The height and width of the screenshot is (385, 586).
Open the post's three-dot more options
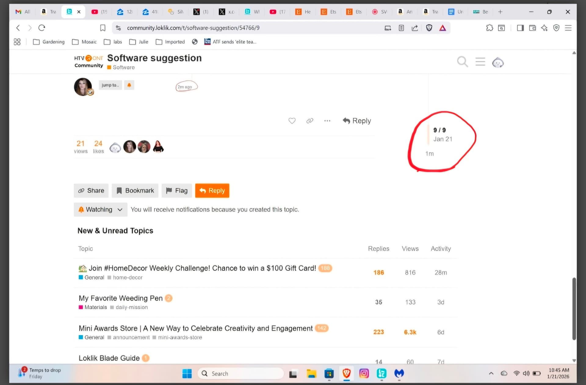pyautogui.click(x=327, y=121)
